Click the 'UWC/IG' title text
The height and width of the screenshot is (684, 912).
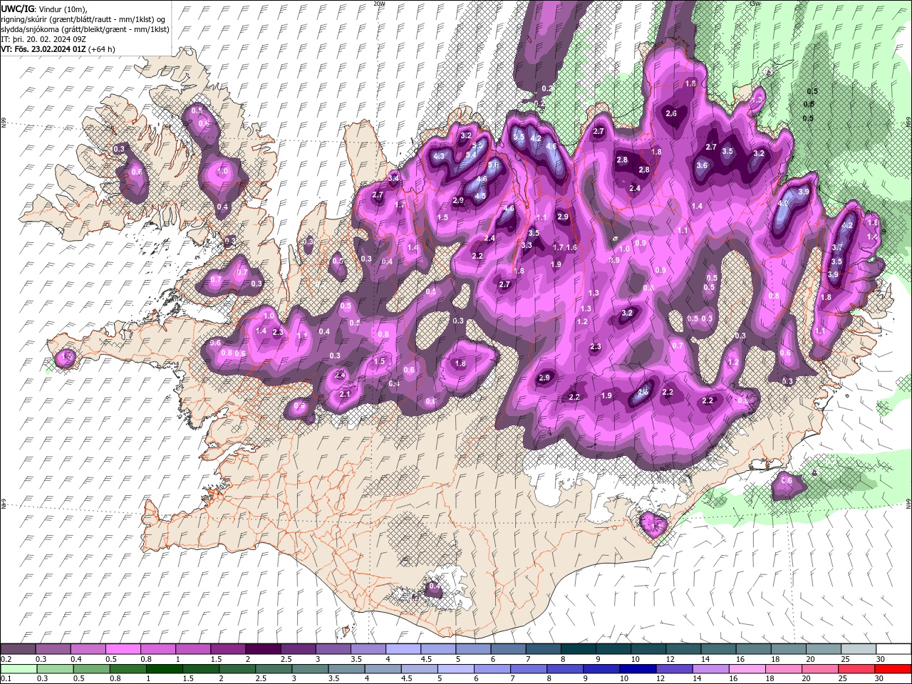click(17, 8)
